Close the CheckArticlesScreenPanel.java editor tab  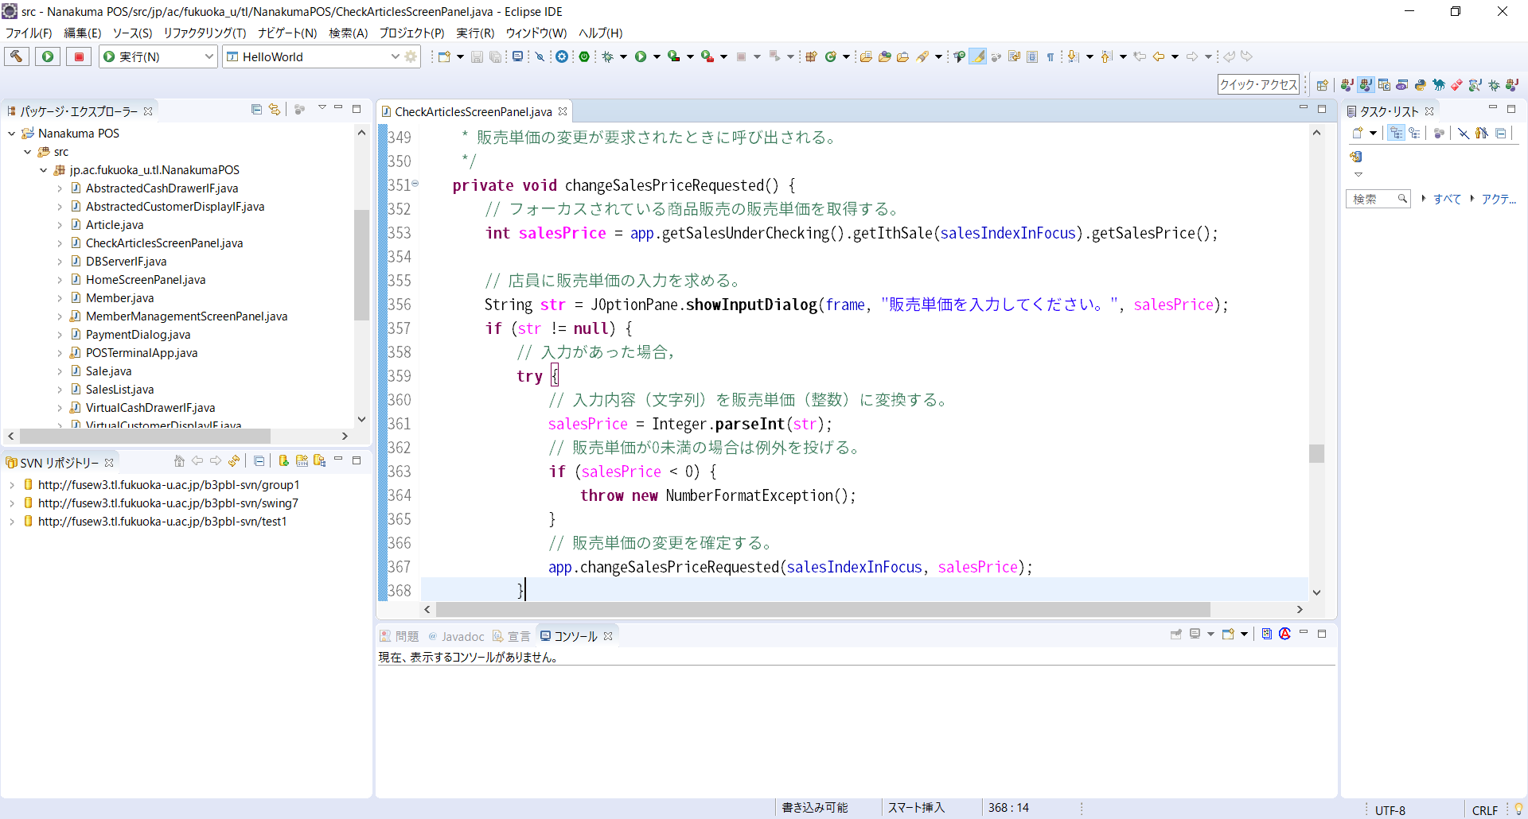(x=563, y=111)
